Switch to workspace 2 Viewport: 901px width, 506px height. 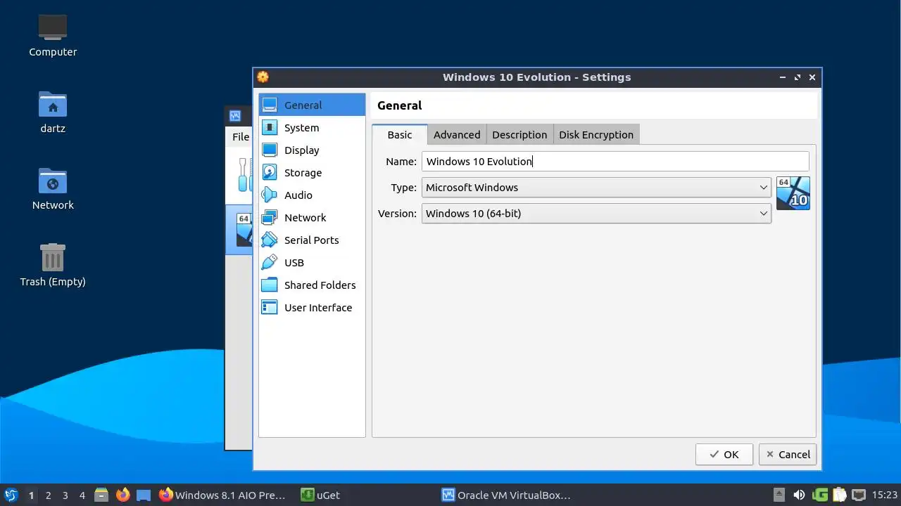coord(48,495)
